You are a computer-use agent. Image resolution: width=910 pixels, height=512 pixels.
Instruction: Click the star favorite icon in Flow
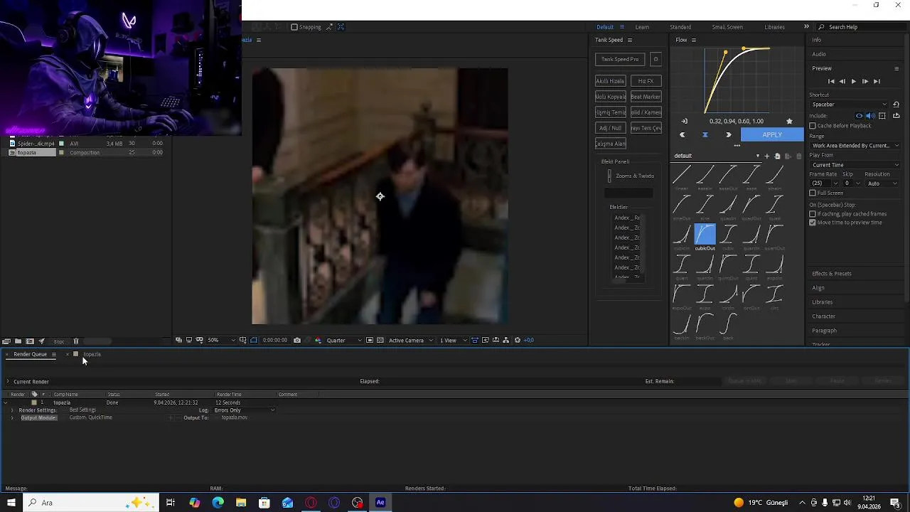tap(789, 122)
